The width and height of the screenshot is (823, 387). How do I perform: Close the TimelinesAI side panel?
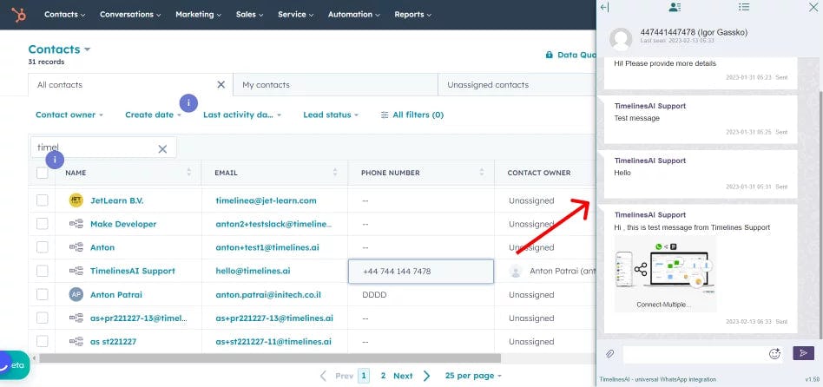coord(813,7)
